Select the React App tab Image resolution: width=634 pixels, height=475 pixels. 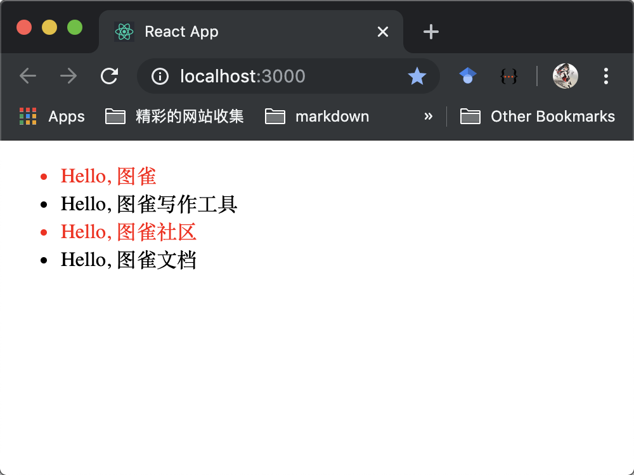(x=209, y=31)
